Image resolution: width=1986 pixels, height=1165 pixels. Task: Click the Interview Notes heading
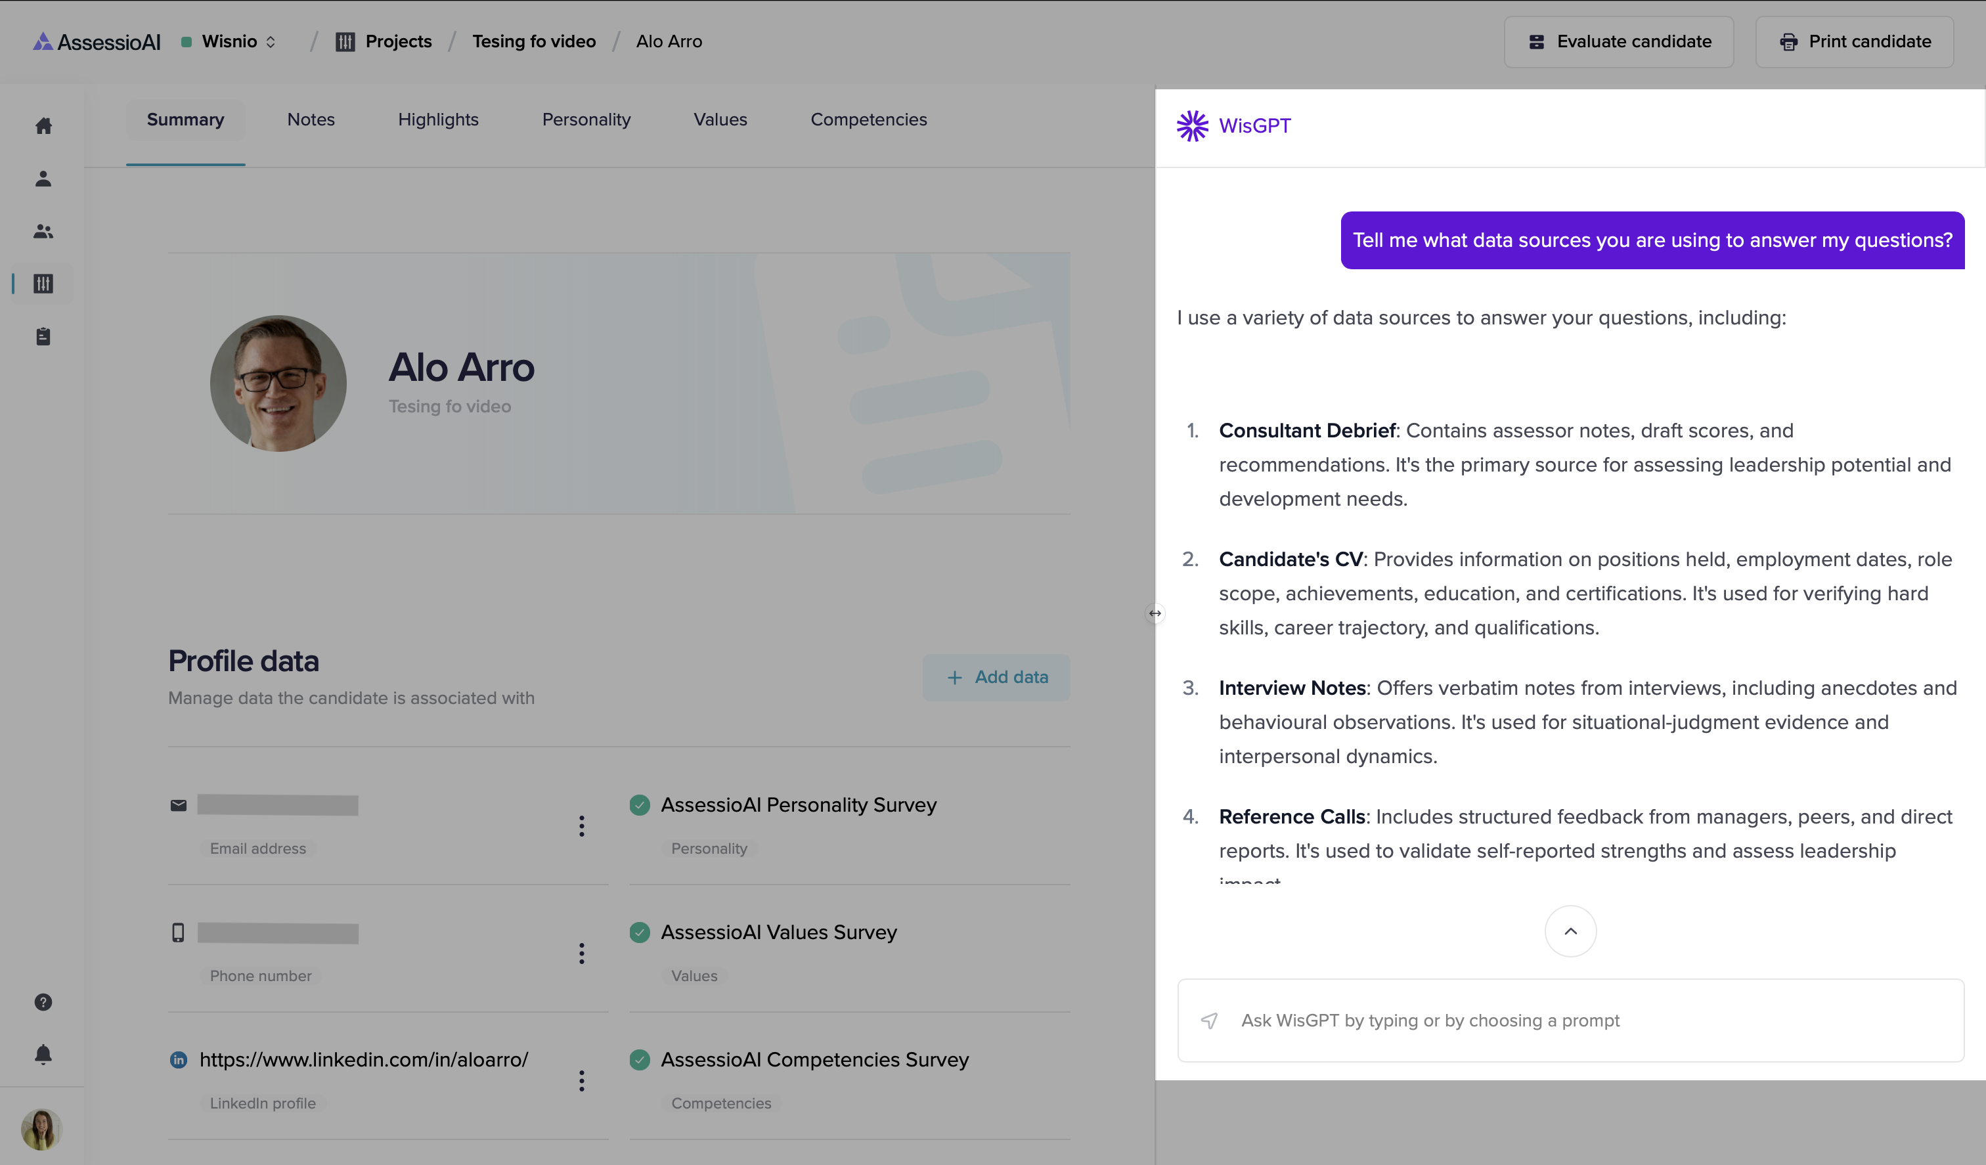[x=1292, y=688]
